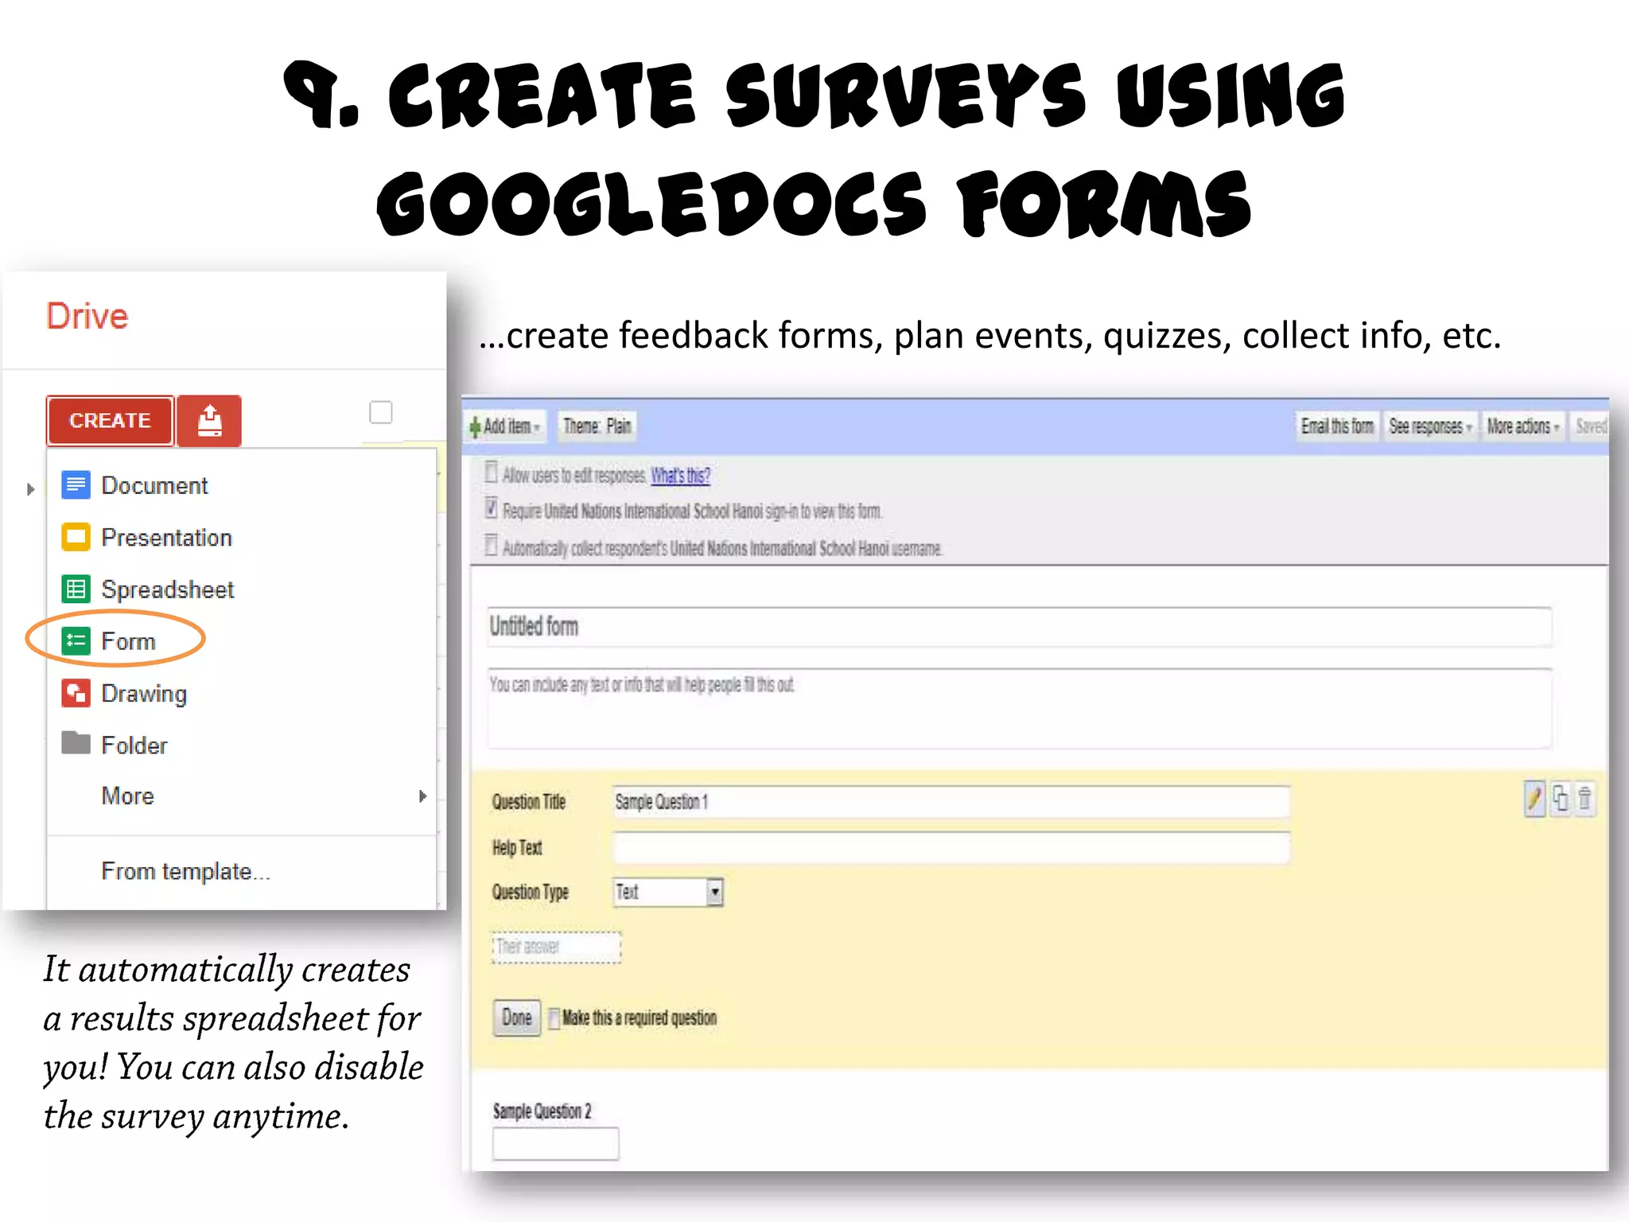Choose Spreadsheet from the create menu
This screenshot has width=1629, height=1222.
(x=167, y=590)
